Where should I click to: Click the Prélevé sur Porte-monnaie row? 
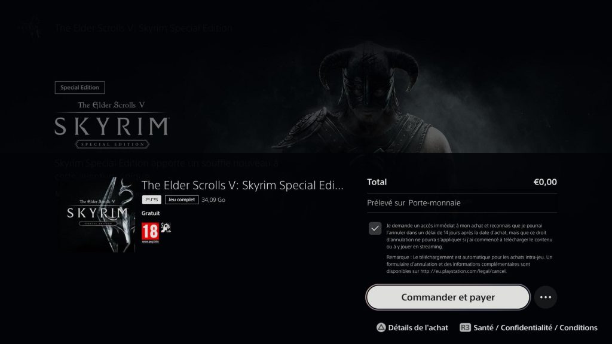462,203
